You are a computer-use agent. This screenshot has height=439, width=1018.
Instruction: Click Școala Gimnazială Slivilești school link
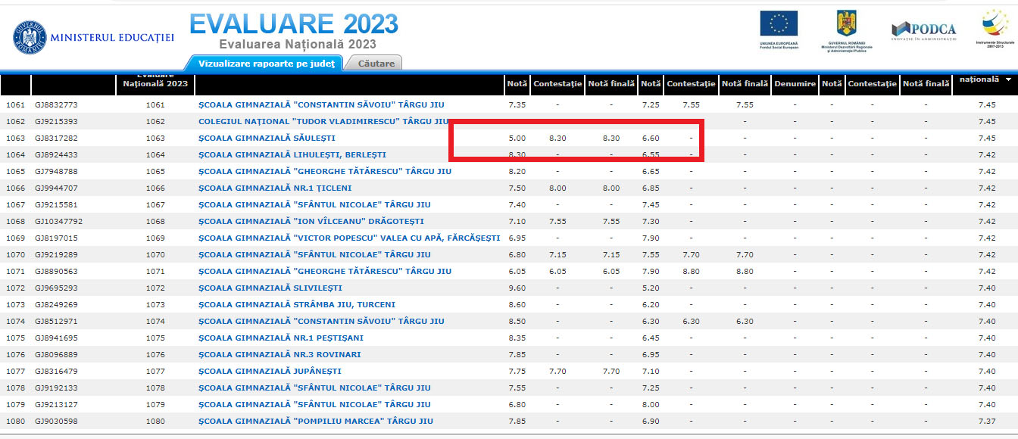click(270, 288)
